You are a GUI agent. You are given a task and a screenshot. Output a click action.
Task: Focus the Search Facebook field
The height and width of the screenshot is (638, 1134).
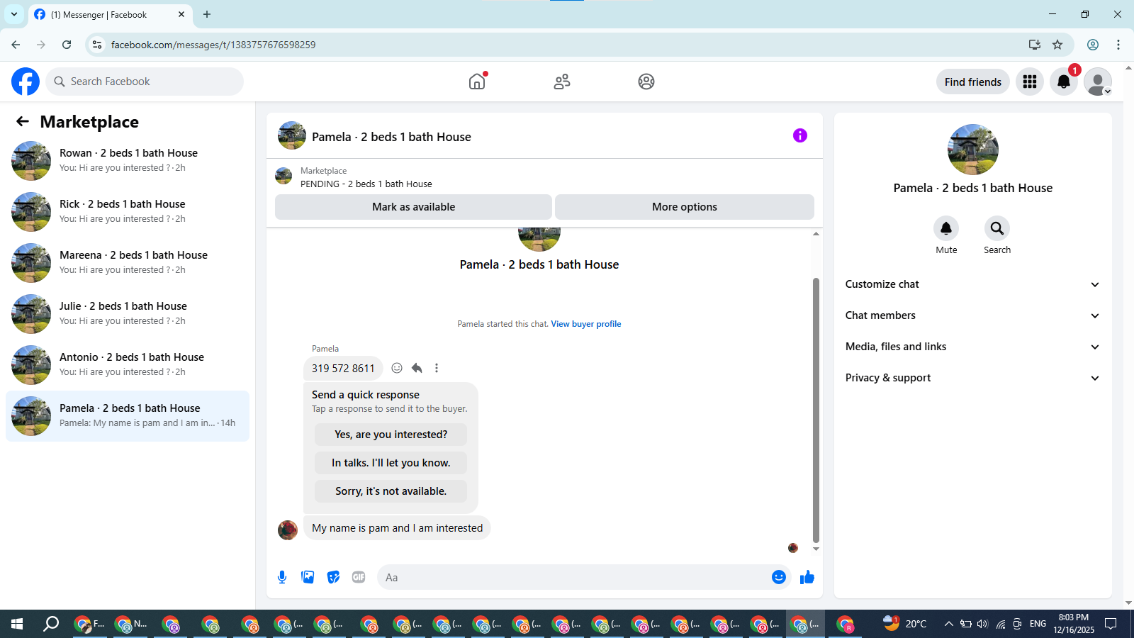[145, 82]
